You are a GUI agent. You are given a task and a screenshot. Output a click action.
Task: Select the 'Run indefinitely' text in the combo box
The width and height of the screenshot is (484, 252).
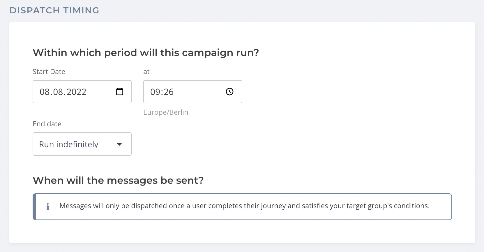tap(69, 144)
